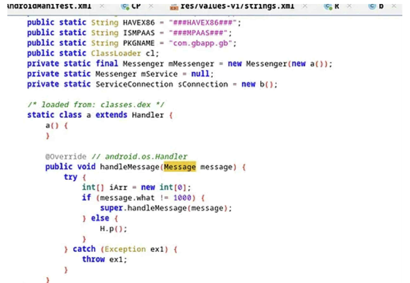Switch to the CP tab
This screenshot has height=283, width=410.
[136, 6]
